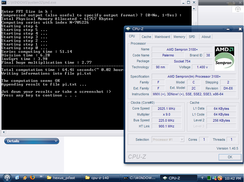
Task: Close the CPU-Z window
Action: pyautogui.click(x=240, y=29)
